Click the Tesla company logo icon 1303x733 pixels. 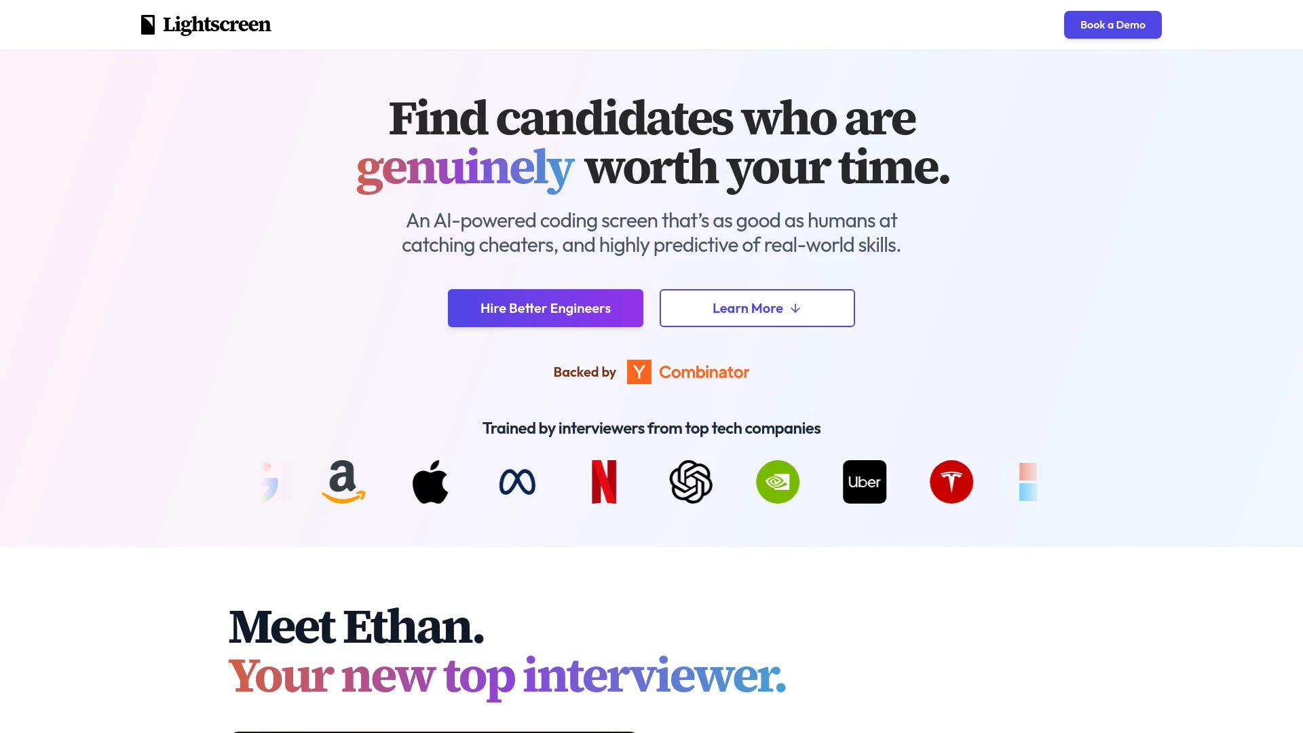coord(951,481)
